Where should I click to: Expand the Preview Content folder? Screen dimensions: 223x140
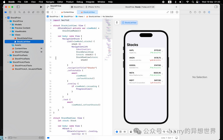click(10, 28)
